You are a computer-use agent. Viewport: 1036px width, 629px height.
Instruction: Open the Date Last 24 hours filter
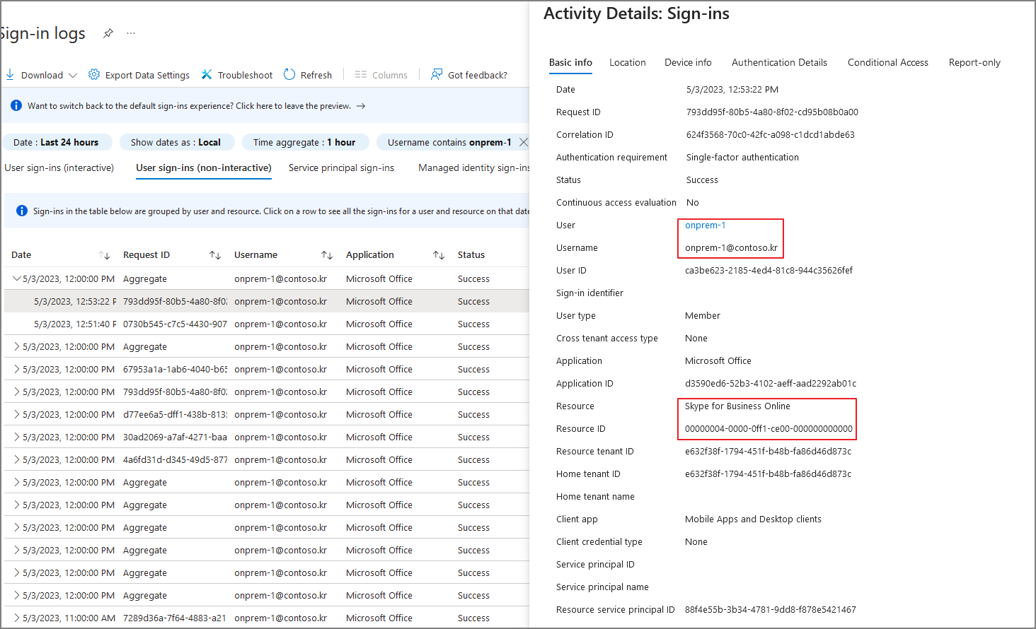(57, 142)
